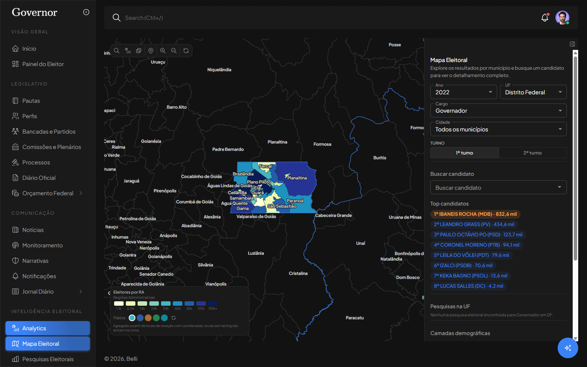The width and height of the screenshot is (587, 367).
Task: Zoom out on the map
Action: (x=174, y=51)
